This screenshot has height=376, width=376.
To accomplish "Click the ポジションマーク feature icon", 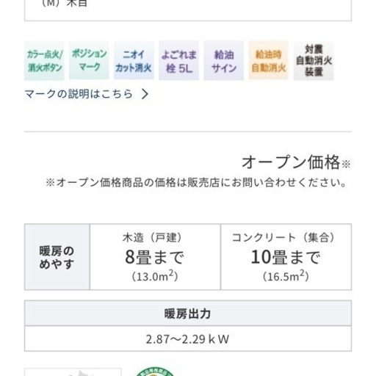I will 89,60.
